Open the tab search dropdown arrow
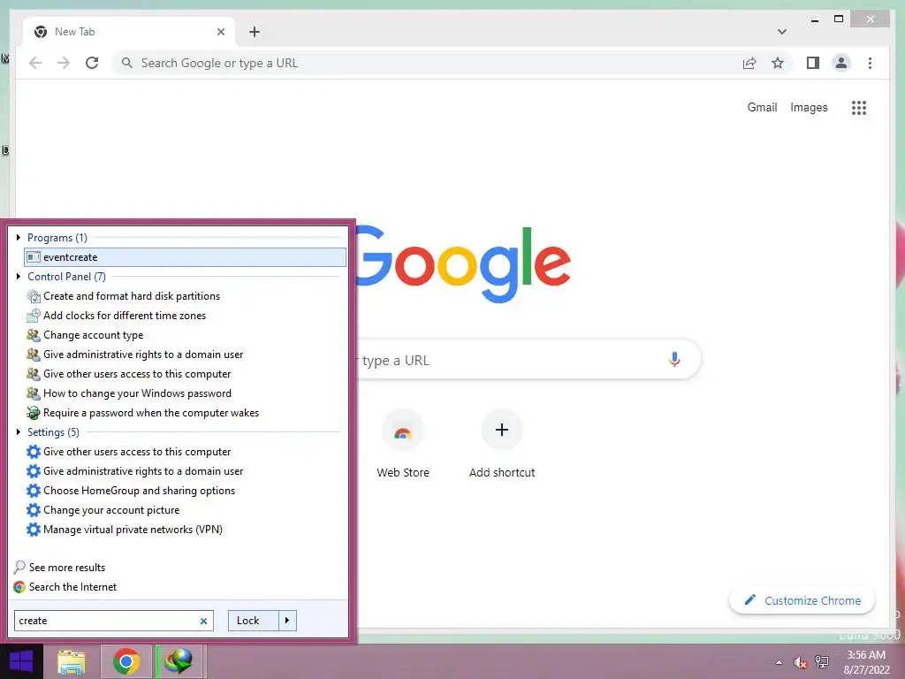Image resolution: width=905 pixels, height=679 pixels. point(782,32)
